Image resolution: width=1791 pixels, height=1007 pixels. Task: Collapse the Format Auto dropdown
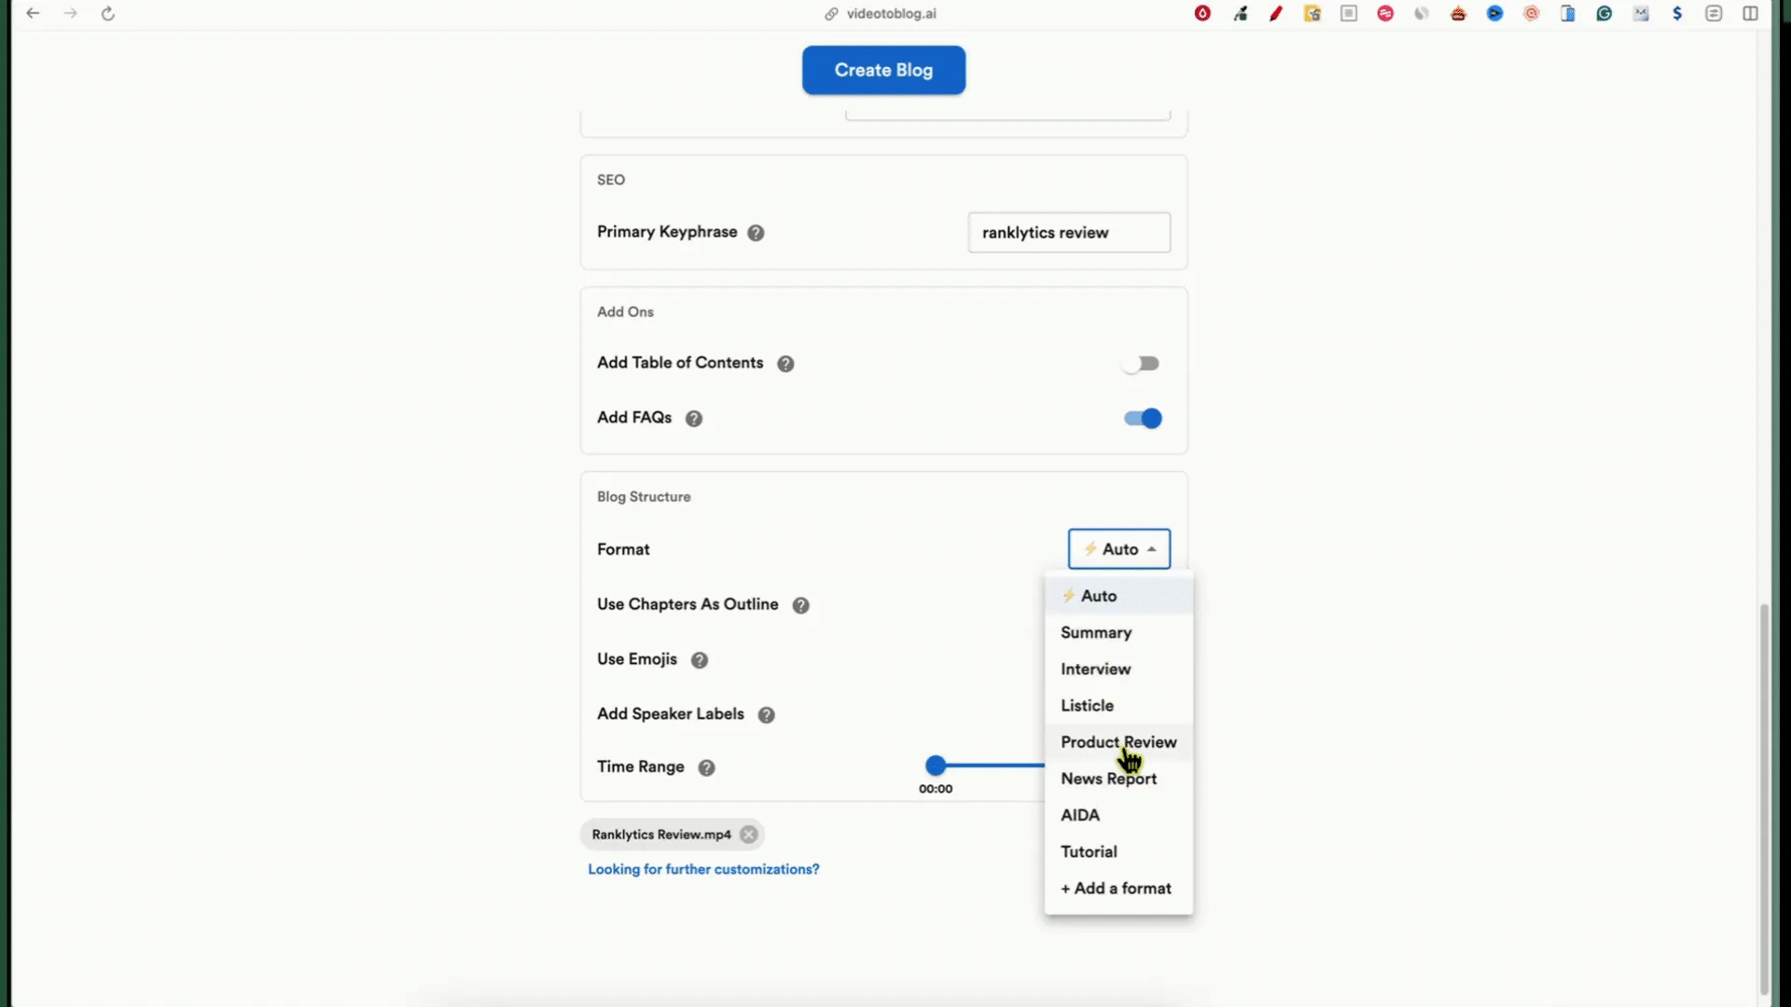point(1119,549)
